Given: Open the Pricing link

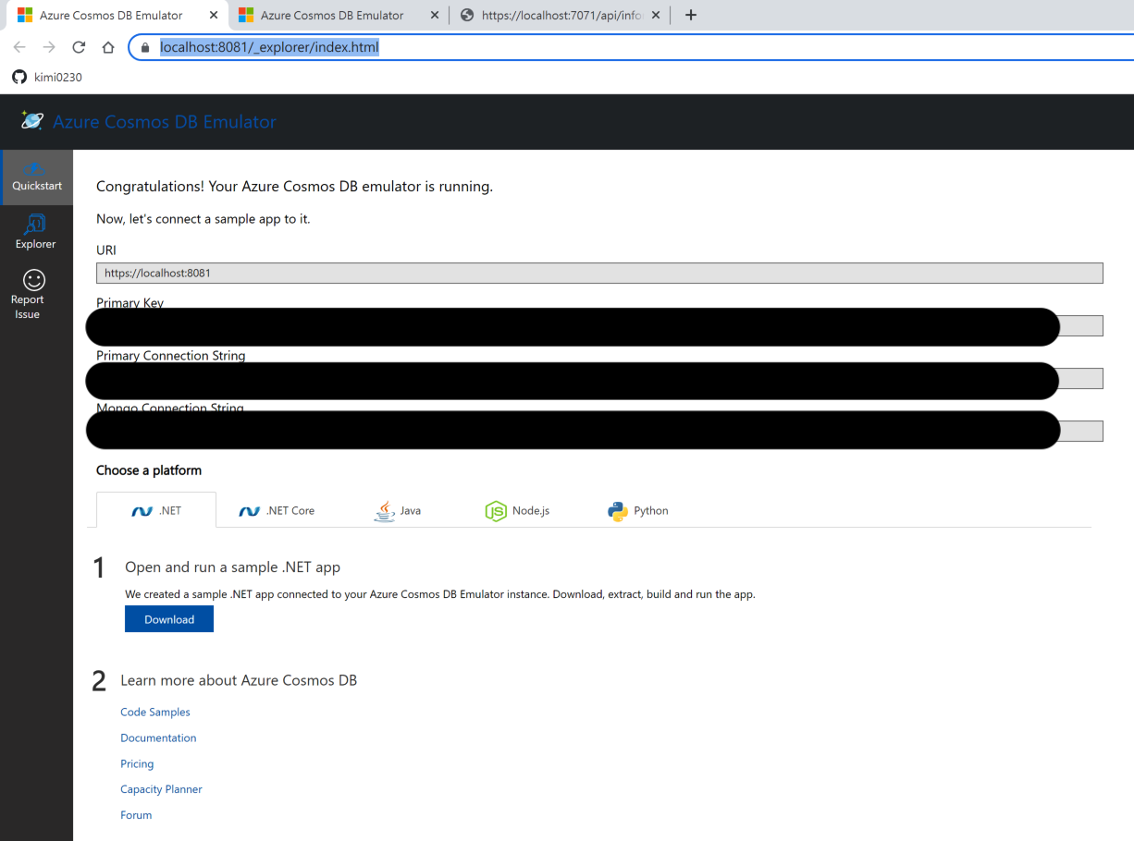Looking at the screenshot, I should pyautogui.click(x=137, y=764).
